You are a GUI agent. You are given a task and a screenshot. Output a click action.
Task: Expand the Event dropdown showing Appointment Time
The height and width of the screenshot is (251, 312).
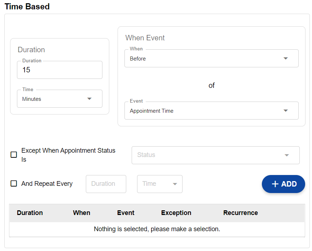206,111
